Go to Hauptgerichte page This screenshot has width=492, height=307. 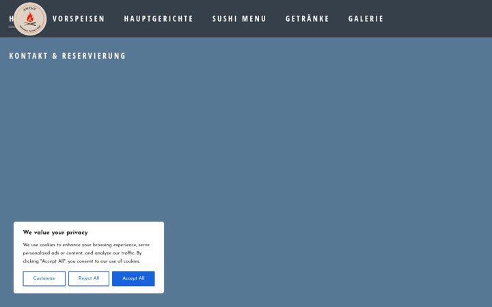159,19
